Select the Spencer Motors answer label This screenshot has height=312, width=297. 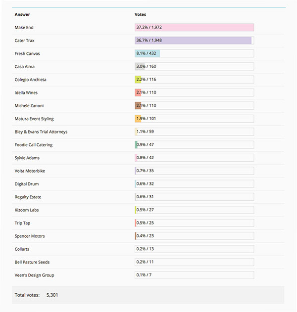pos(30,236)
